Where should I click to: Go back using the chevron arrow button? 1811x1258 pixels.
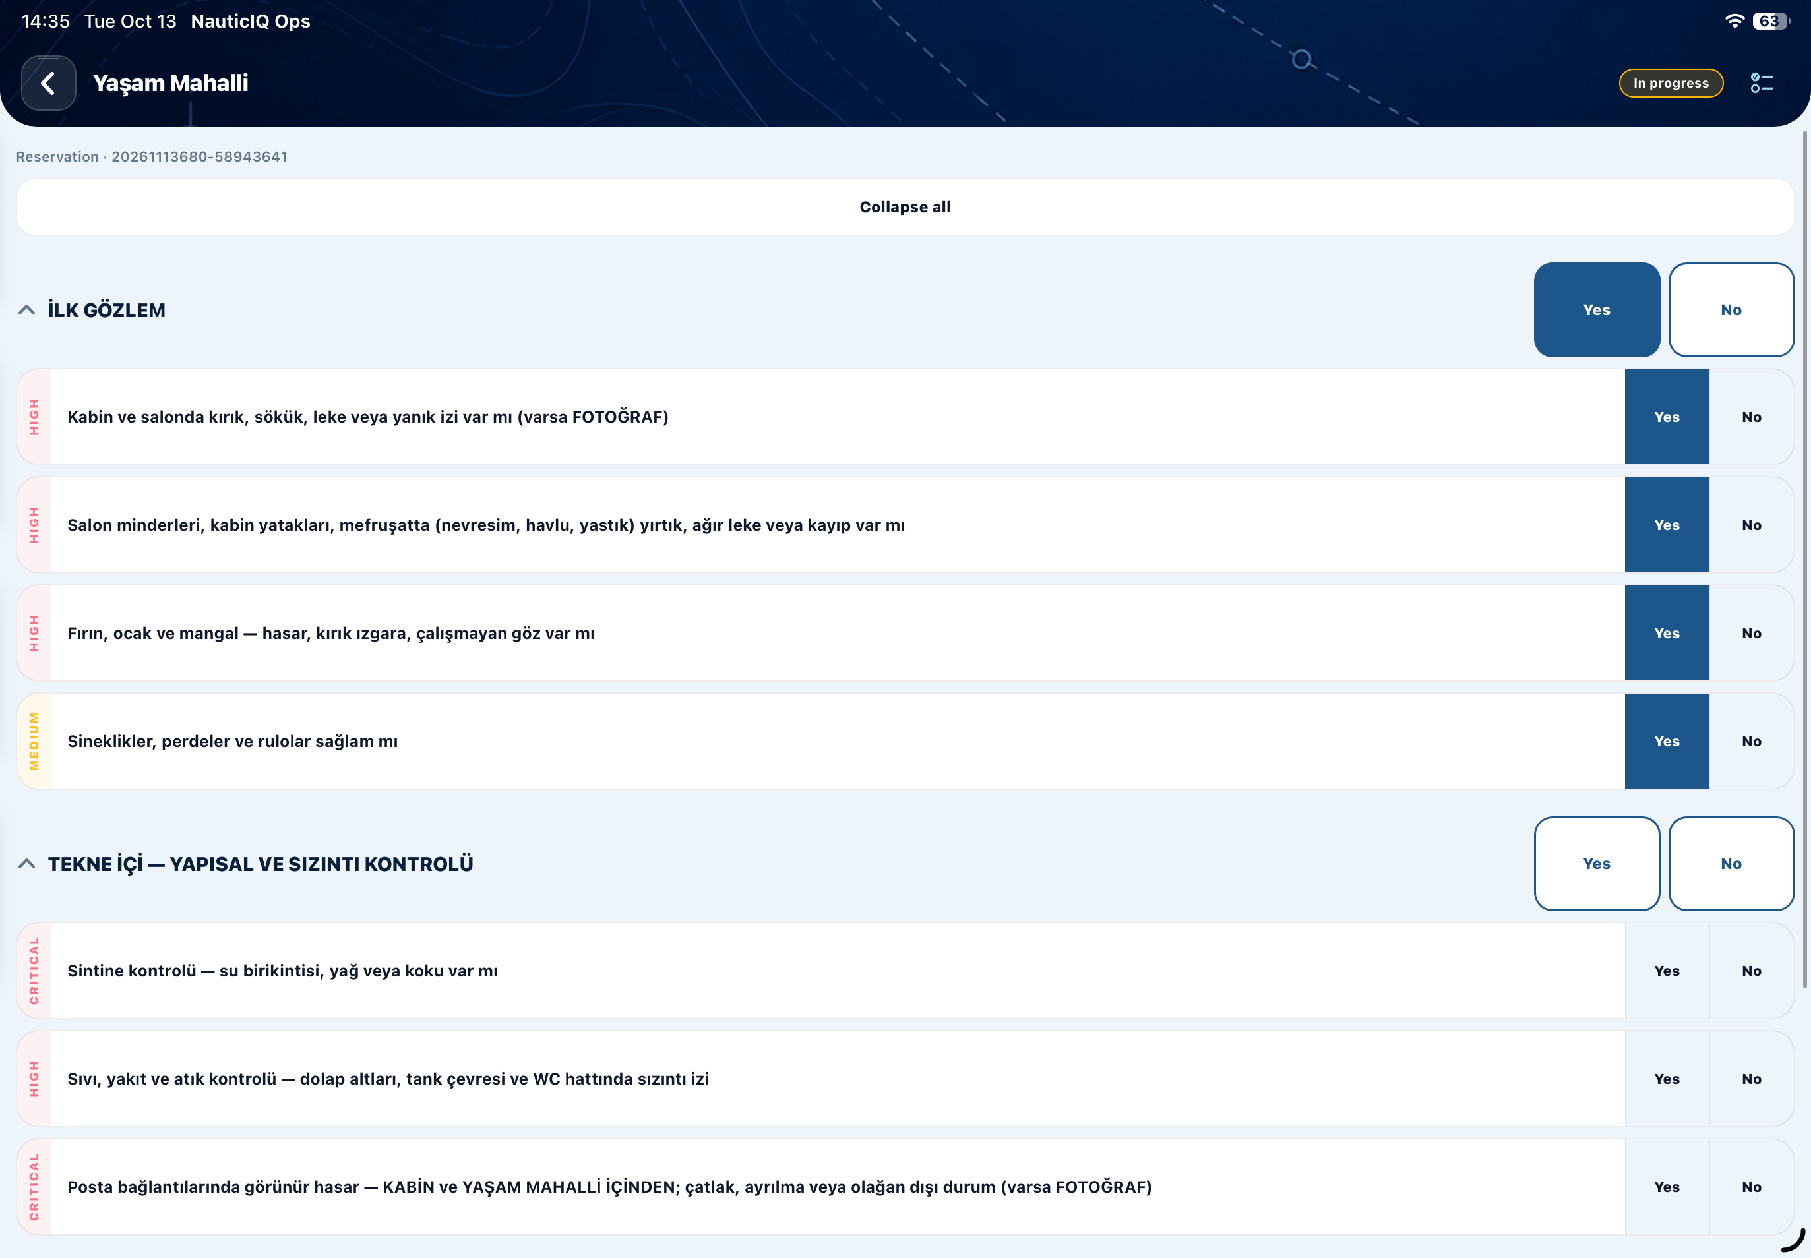click(49, 83)
